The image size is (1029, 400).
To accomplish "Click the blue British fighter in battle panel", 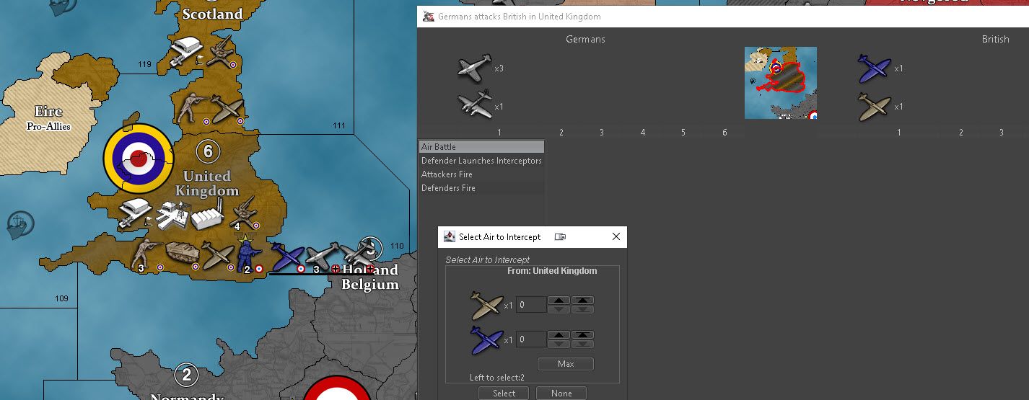I will pyautogui.click(x=875, y=68).
